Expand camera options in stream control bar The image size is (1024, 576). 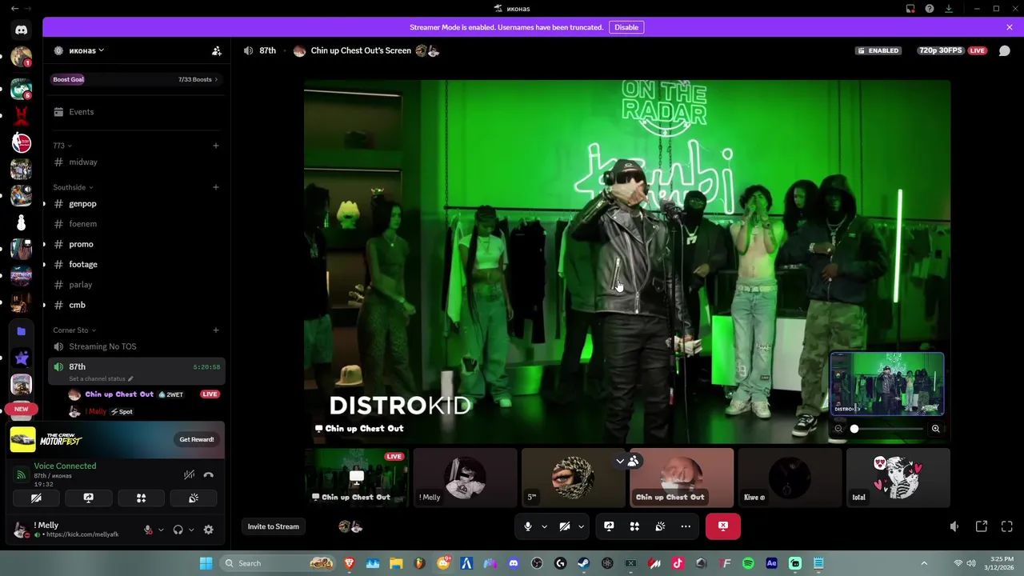581,526
